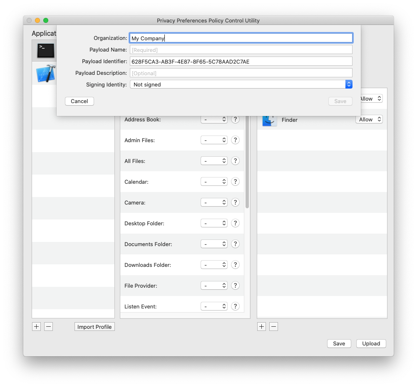Open help for Listen Event
The width and height of the screenshot is (417, 387).
[236, 306]
